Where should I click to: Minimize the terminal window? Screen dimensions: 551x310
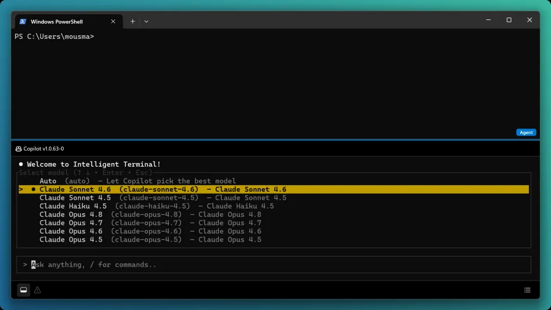[488, 20]
